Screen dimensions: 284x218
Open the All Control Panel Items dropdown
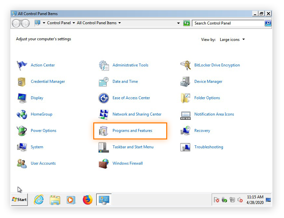pyautogui.click(x=120, y=23)
